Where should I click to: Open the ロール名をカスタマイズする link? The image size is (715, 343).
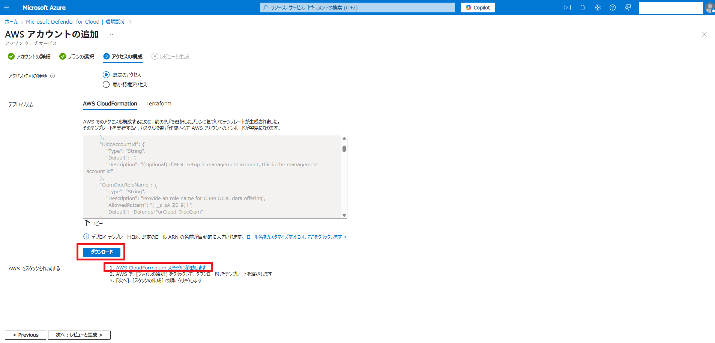click(x=297, y=237)
